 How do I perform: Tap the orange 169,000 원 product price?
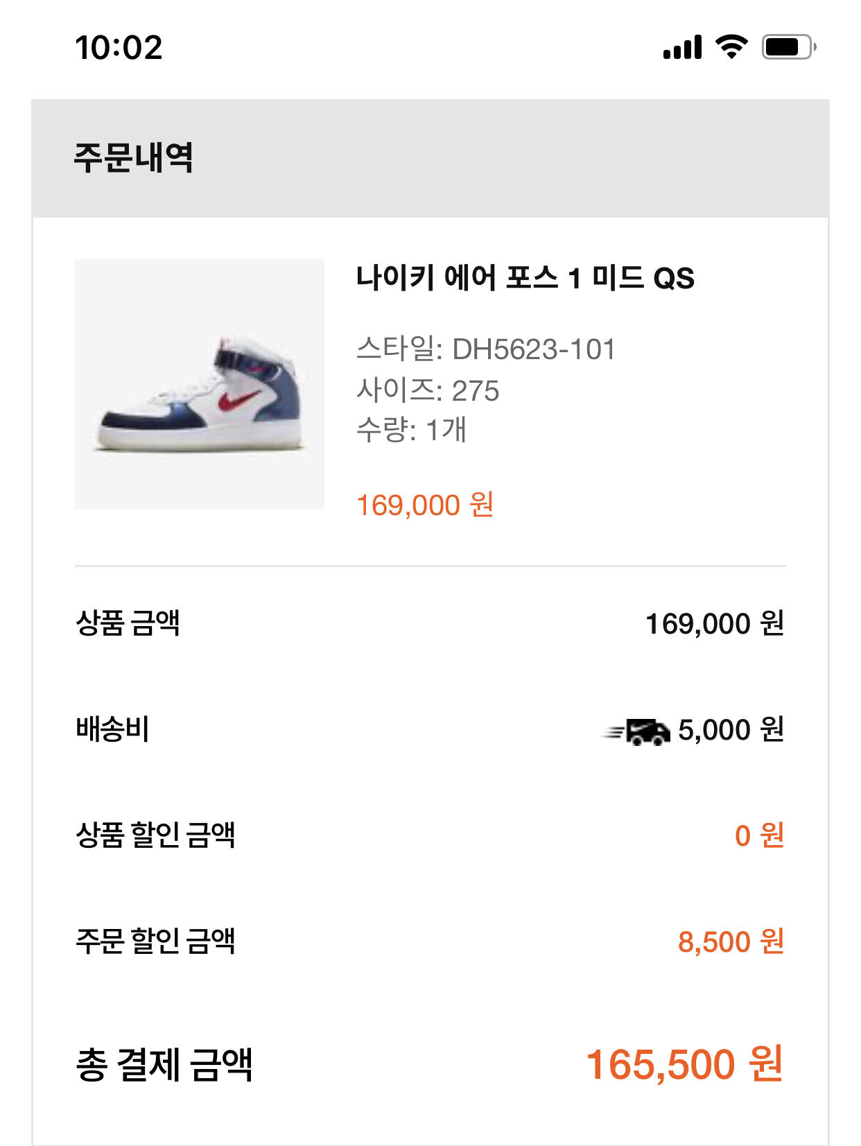tap(424, 505)
